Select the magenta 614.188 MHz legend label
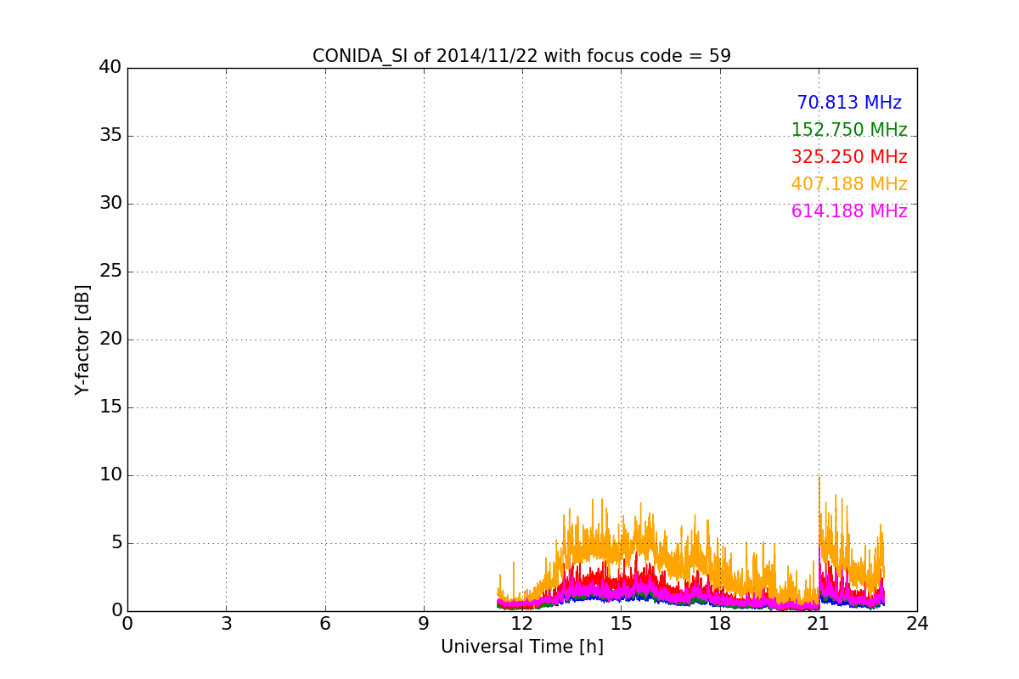 (849, 211)
